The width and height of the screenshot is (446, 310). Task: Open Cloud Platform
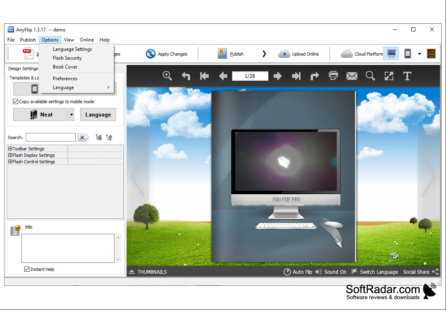click(362, 54)
